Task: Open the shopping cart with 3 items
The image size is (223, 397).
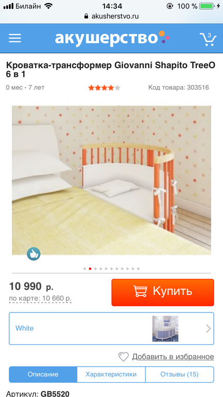Action: click(x=208, y=39)
